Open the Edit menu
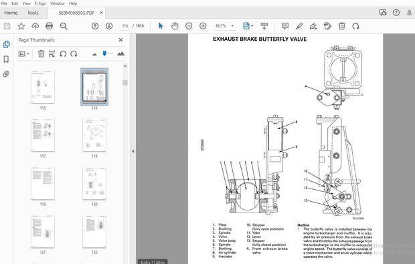Image resolution: width=415 pixels, height=264 pixels. point(15,3)
